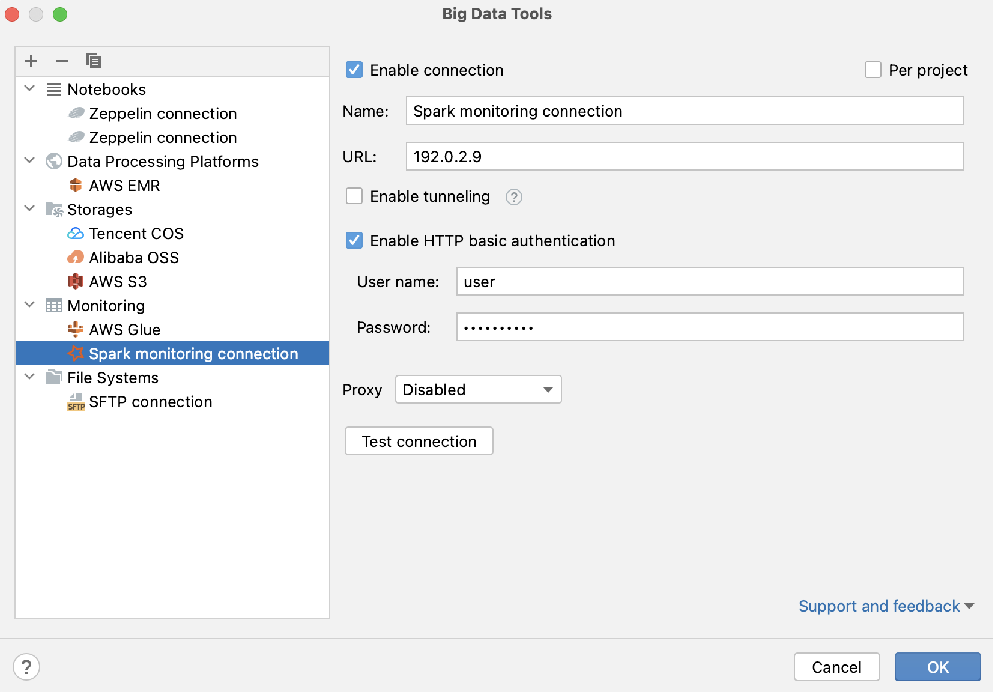Click the Test connection button
The image size is (998, 692).
tap(419, 441)
